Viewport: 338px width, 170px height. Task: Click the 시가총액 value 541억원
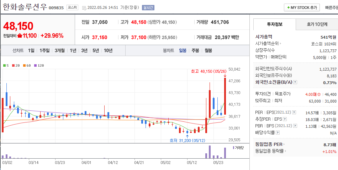(x=328, y=37)
